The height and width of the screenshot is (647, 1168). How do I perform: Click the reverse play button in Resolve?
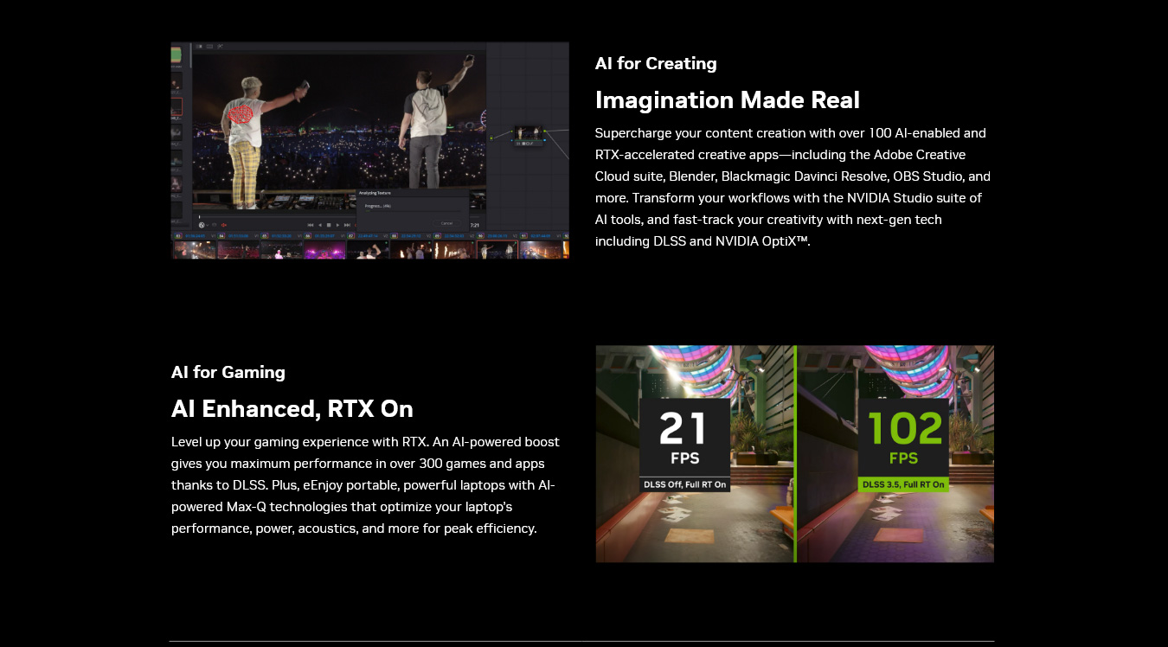pos(320,225)
